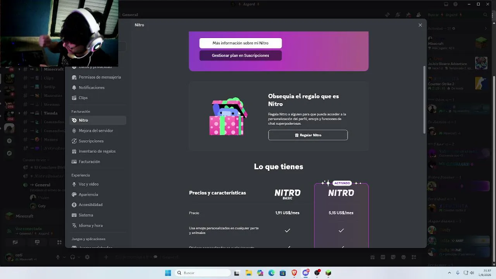Open Sistema settings

[x=98, y=215]
